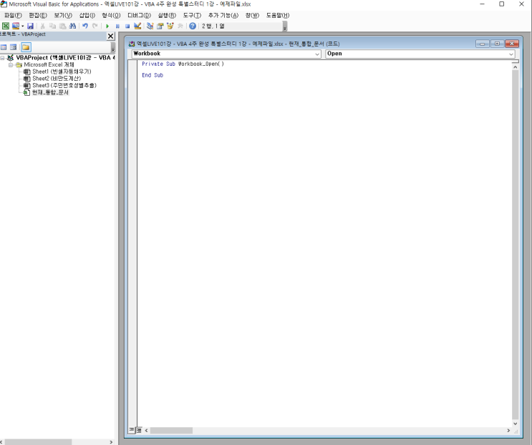Image resolution: width=532 pixels, height=445 pixels.
Task: Toggle Design Mode in the toolbar
Action: pyautogui.click(x=137, y=26)
